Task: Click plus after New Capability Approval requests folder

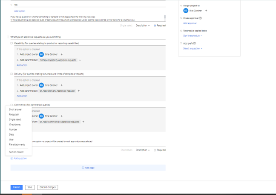Action: [x=80, y=60]
